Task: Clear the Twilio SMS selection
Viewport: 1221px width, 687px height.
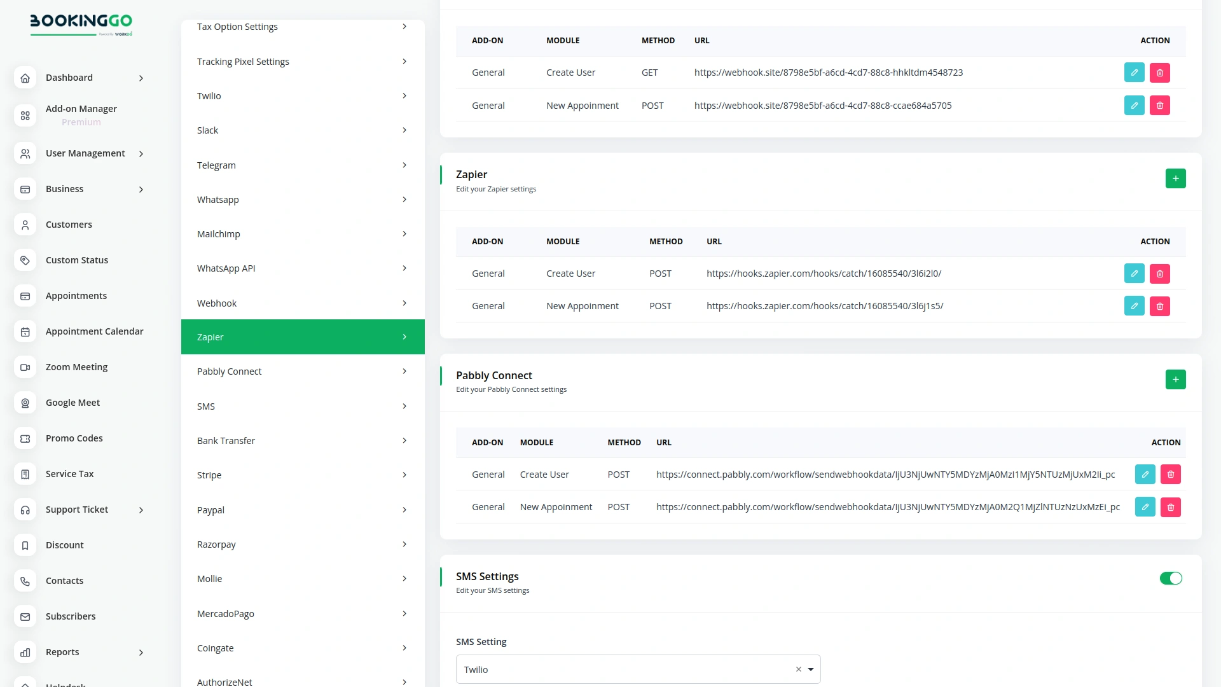Action: pyautogui.click(x=798, y=669)
